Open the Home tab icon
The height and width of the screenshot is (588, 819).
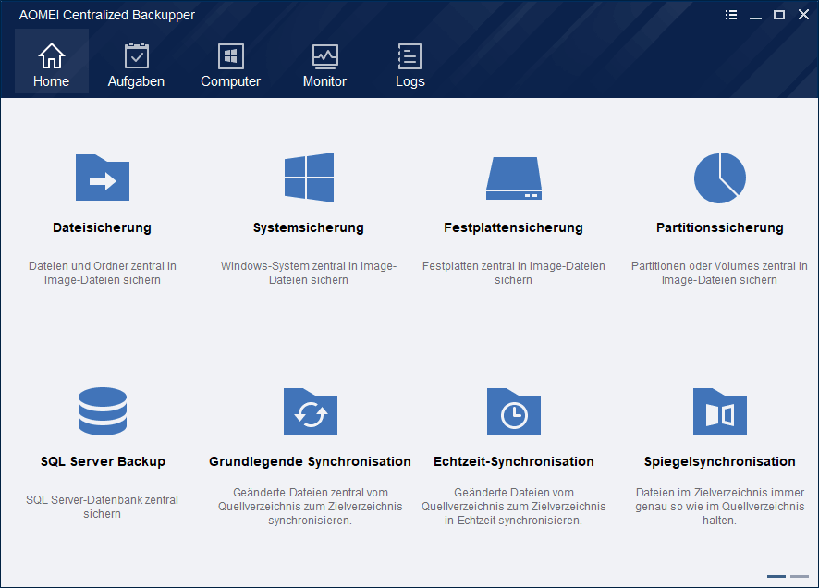pyautogui.click(x=51, y=55)
